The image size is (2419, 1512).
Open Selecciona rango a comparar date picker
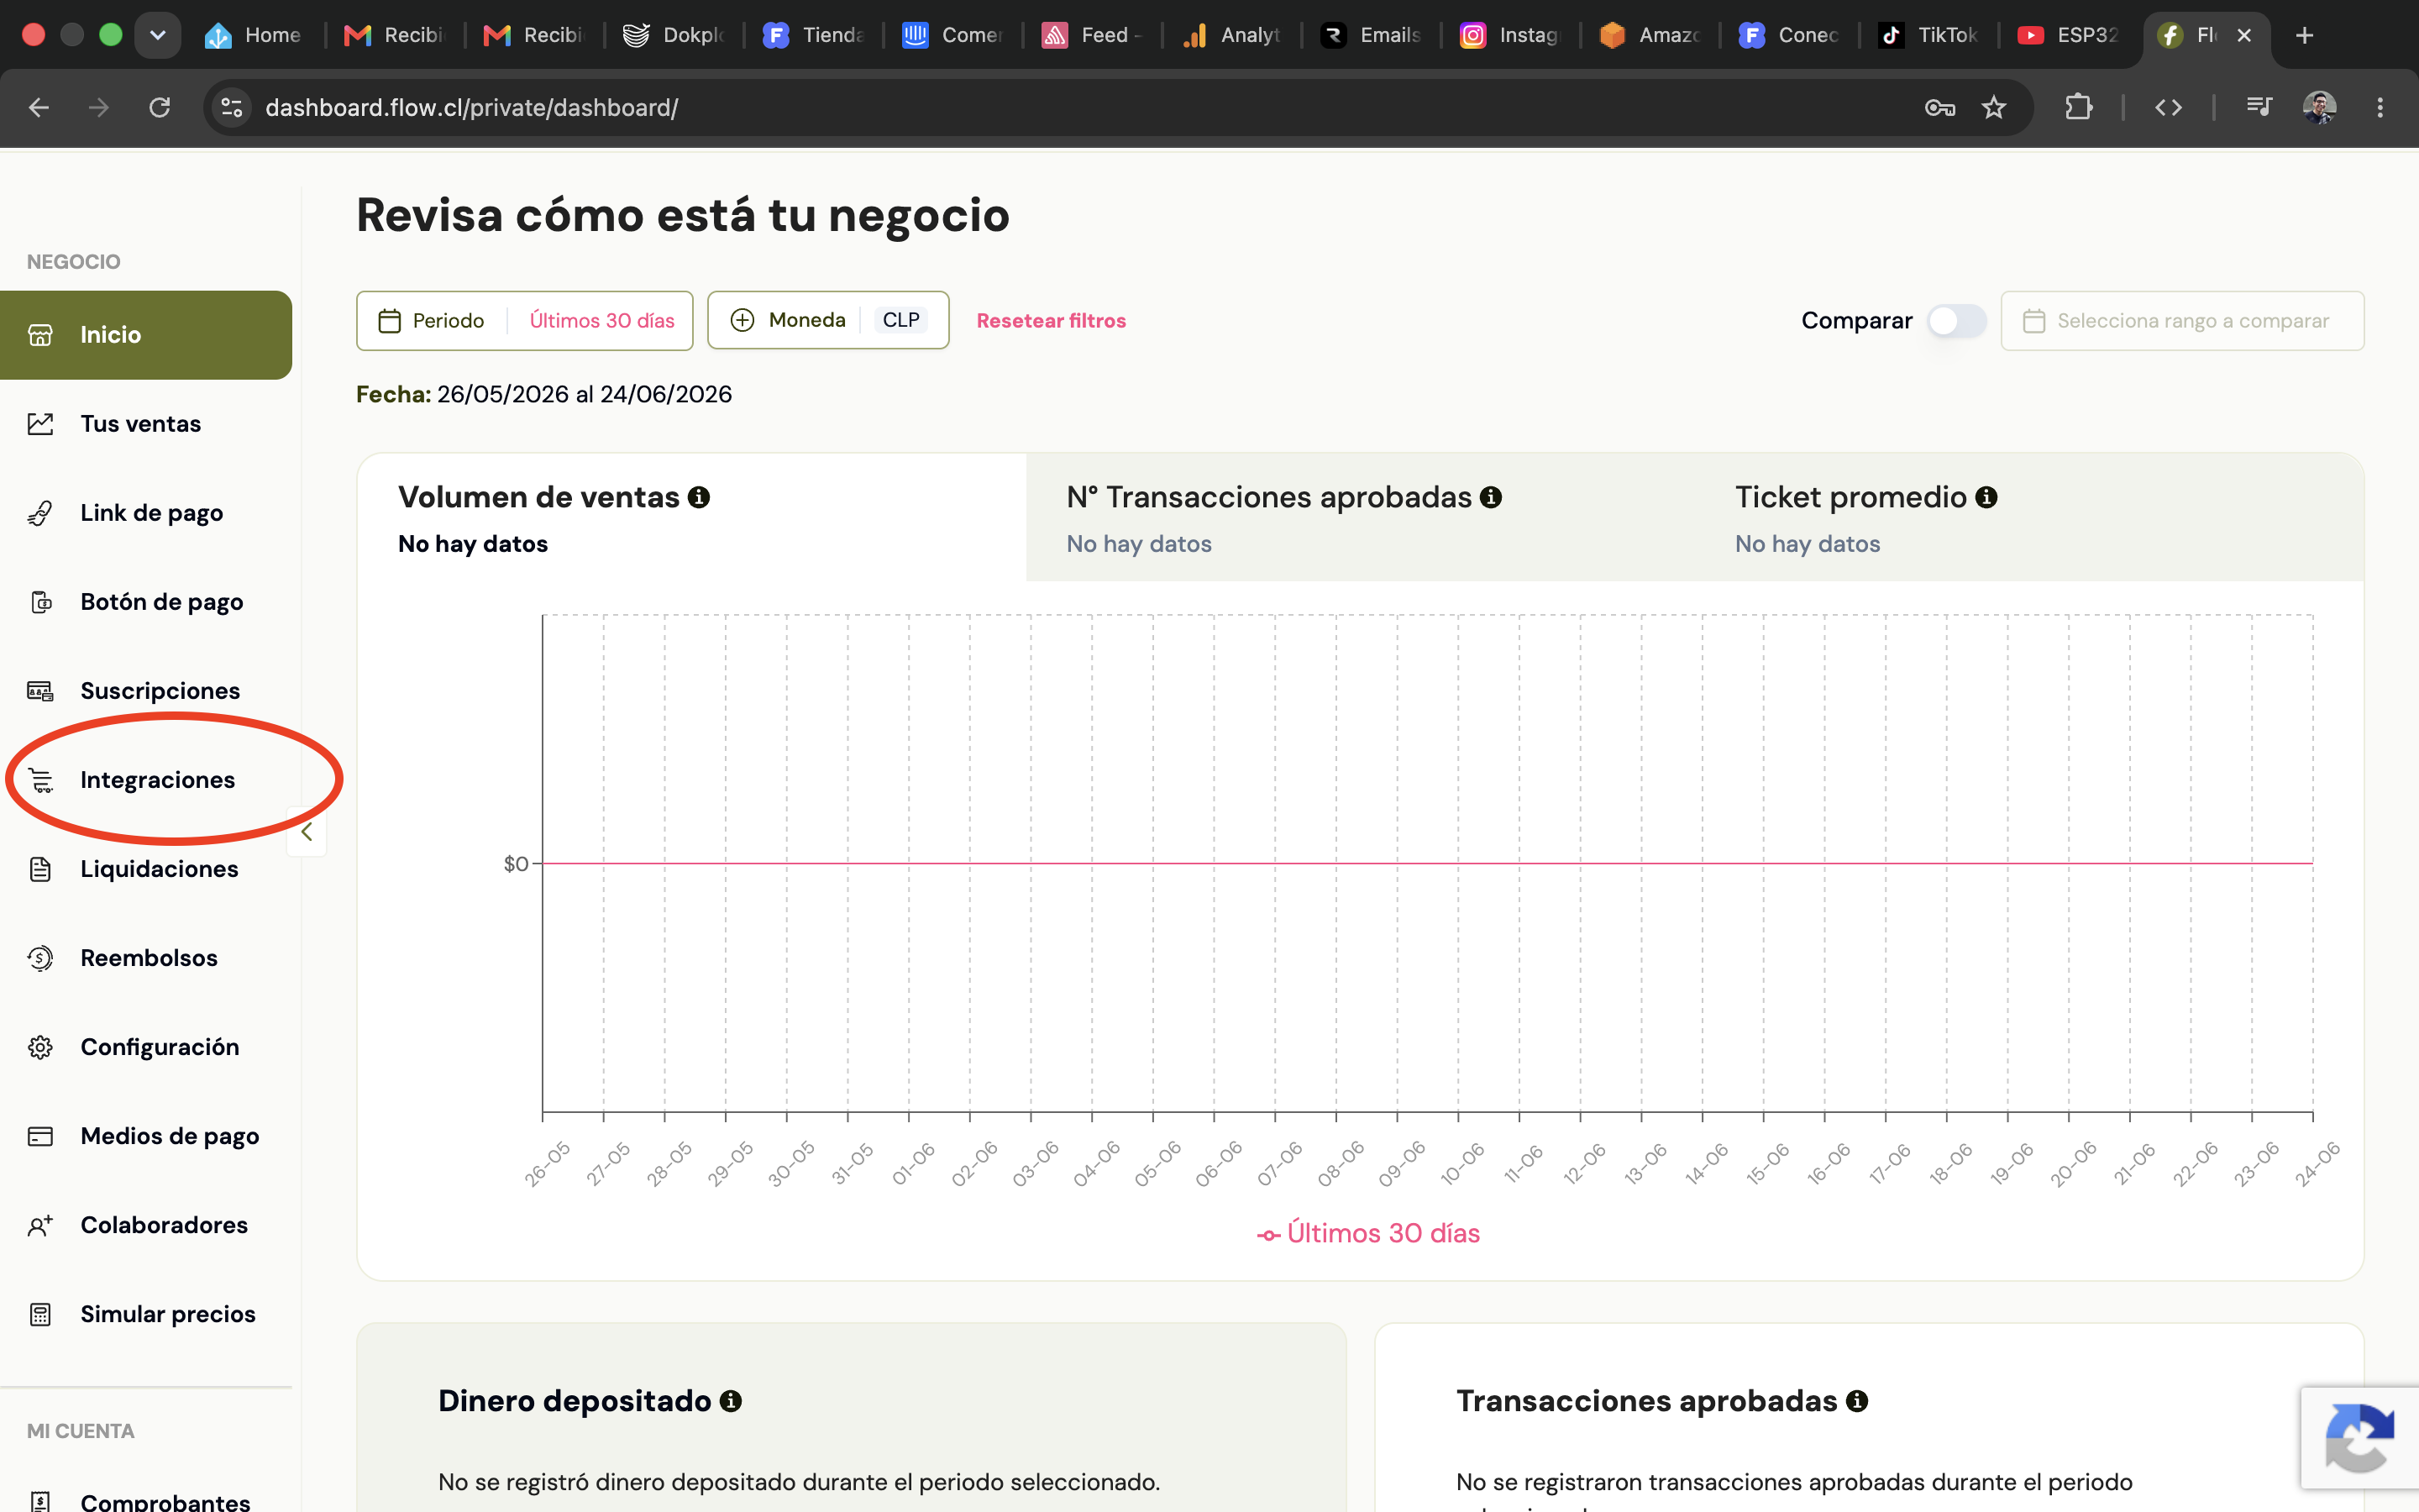pyautogui.click(x=2182, y=321)
